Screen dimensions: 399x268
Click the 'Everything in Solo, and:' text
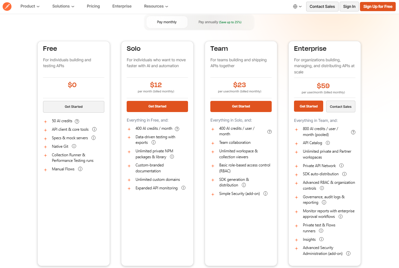(x=231, y=120)
